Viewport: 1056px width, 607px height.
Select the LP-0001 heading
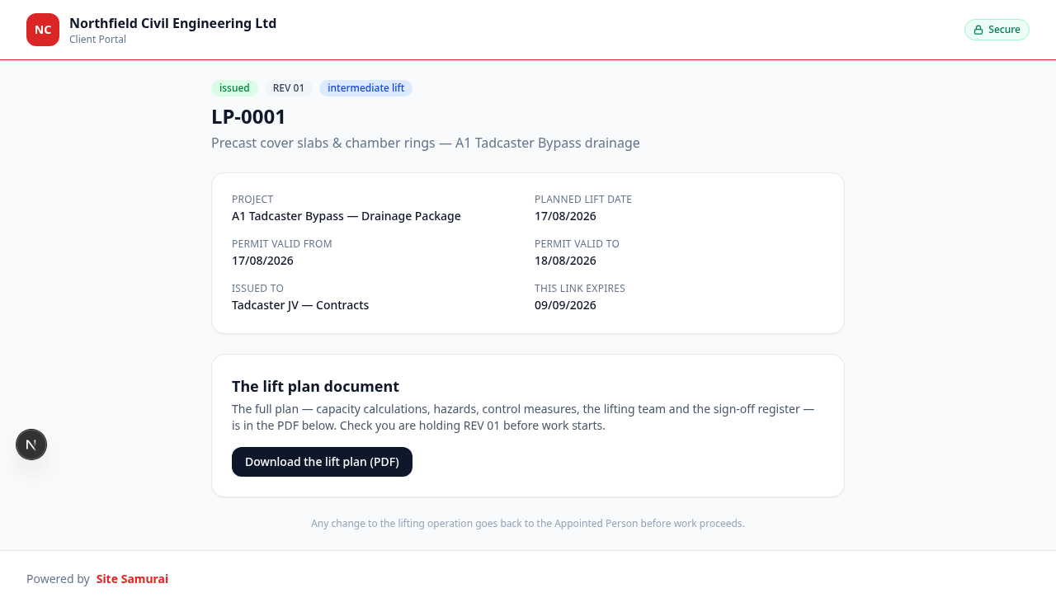(248, 117)
